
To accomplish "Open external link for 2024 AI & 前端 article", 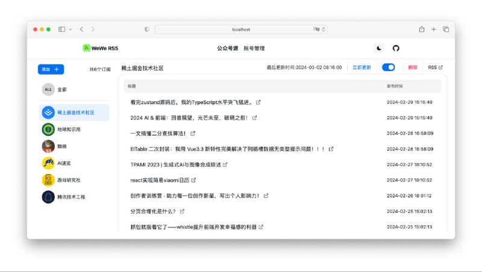I will [x=254, y=118].
